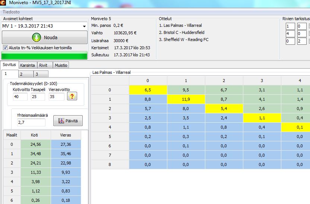Screen dimensions: 310x204
Task: Click the Moniveto app icon in title bar
Action: (4, 3)
